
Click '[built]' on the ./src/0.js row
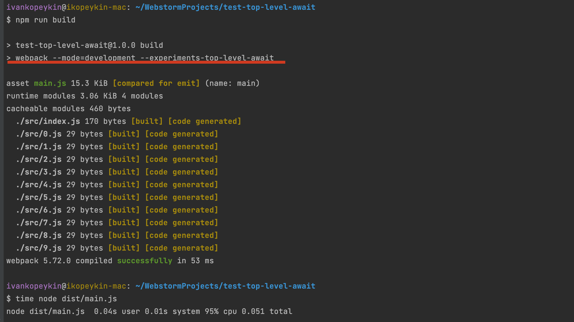pyautogui.click(x=124, y=134)
